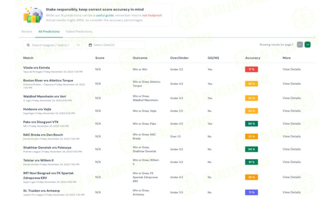Screen dimensions: 334x200
Task: Click the money and football banner icon
Action: (33, 15)
